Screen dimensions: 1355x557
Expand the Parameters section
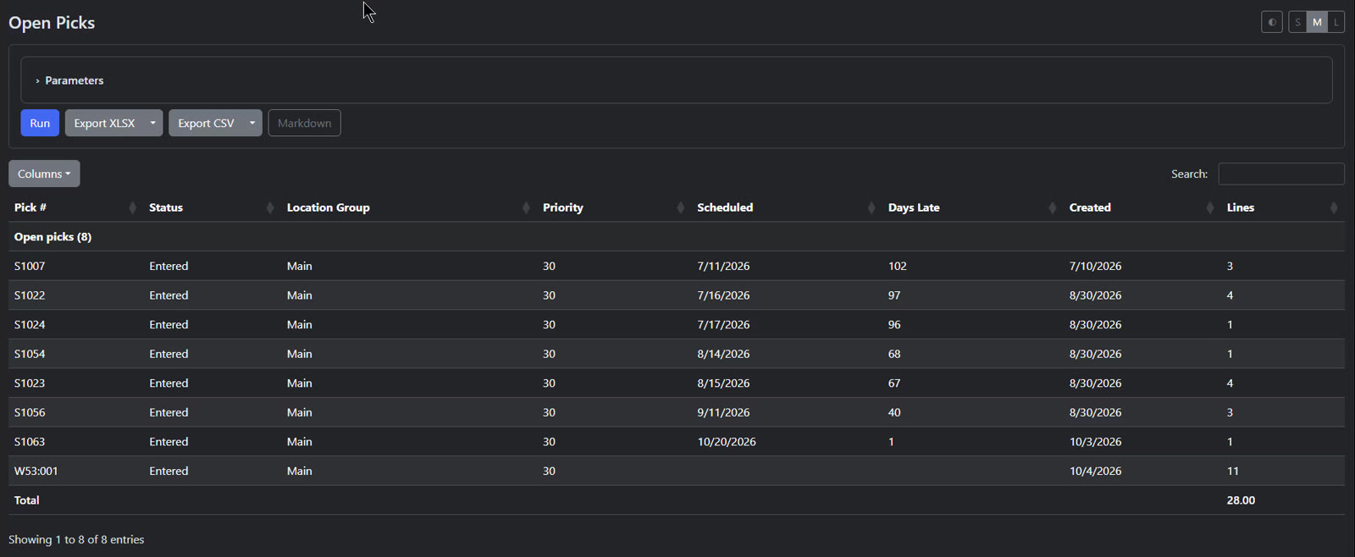point(69,80)
